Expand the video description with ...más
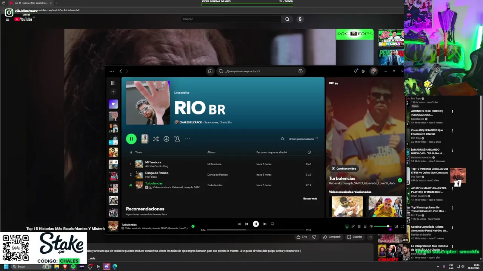This screenshot has height=271, width=483. [92, 259]
